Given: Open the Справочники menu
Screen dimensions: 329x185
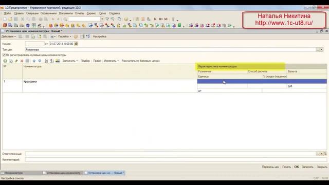Looking at the screenshot, I should [48, 13].
